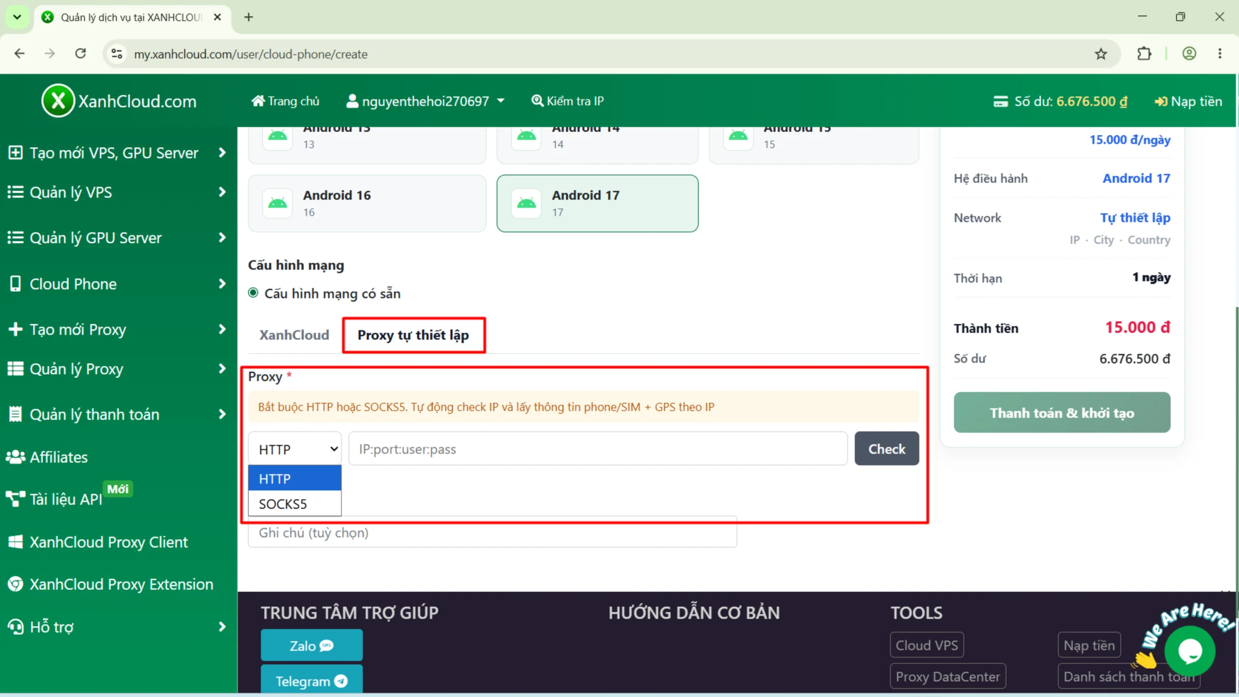Select the Android 16 card
The image size is (1239, 697).
(x=367, y=203)
